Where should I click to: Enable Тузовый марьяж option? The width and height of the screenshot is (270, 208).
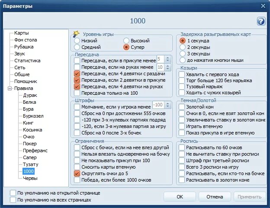182,86
